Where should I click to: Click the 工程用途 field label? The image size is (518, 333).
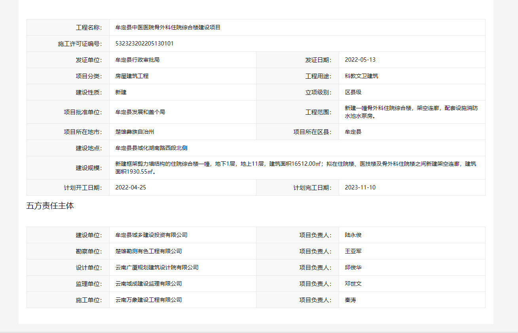(x=318, y=76)
